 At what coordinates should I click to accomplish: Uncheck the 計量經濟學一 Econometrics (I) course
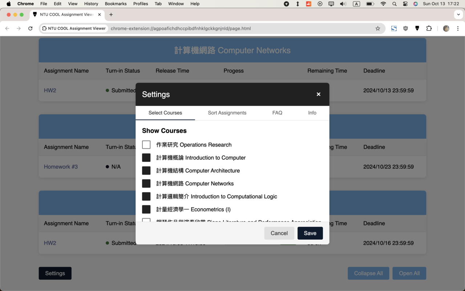(x=146, y=209)
